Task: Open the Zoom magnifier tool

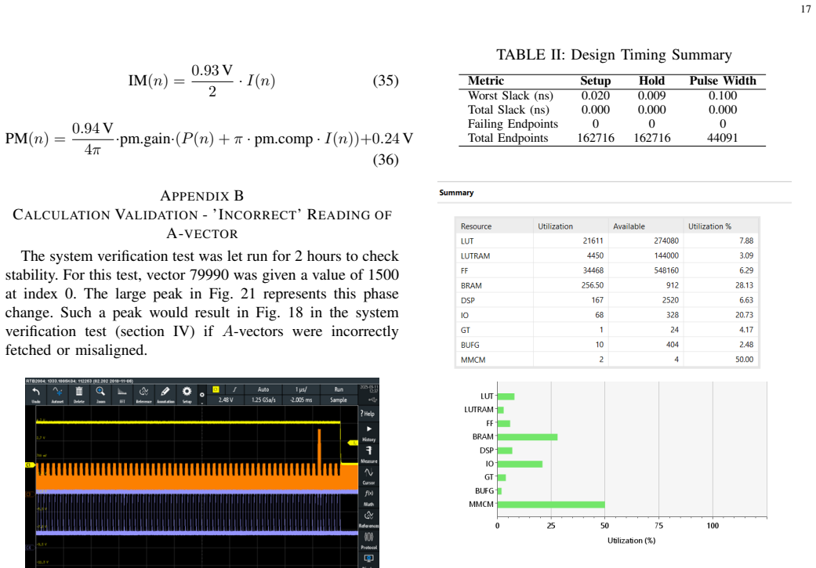Action: [100, 394]
